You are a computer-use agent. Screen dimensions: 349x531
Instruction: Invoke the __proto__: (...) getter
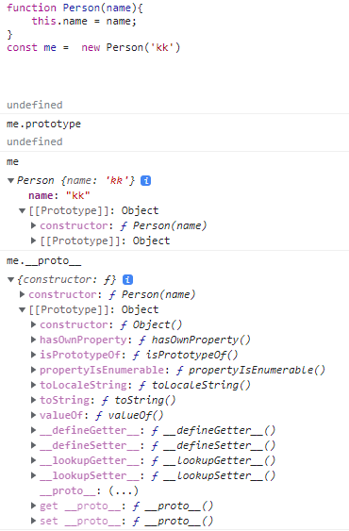124,491
